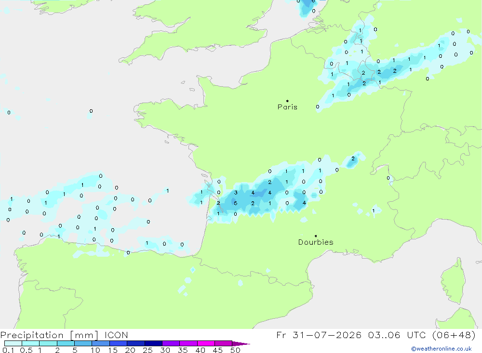Click the purple 30-35 mm legend swatch
This screenshot has width=482, height=353.
tap(171, 343)
